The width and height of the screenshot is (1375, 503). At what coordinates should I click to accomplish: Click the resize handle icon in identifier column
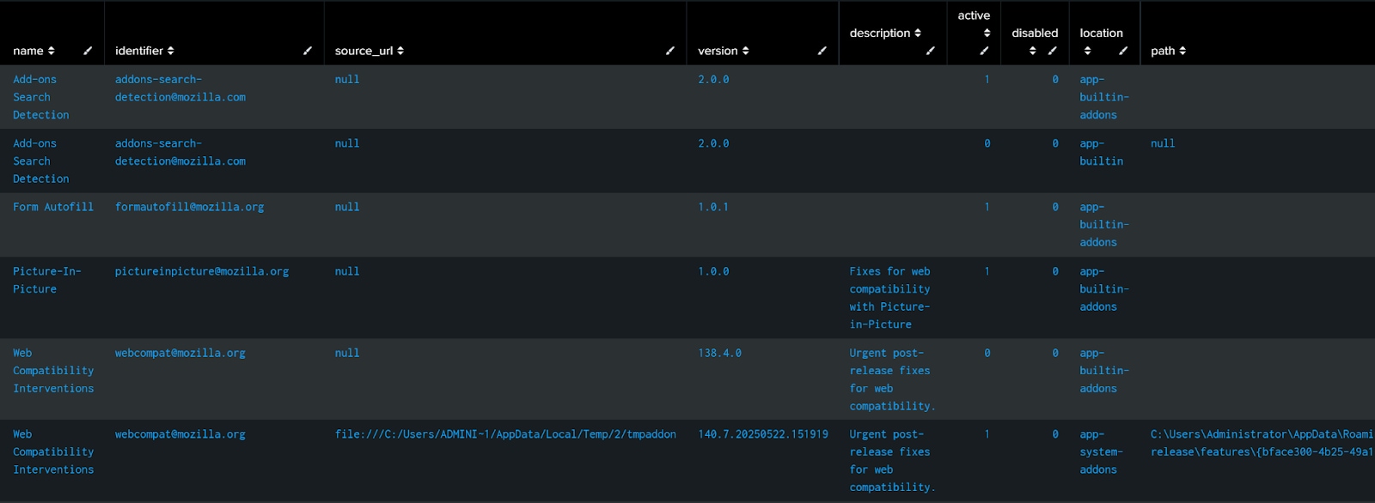[x=308, y=51]
